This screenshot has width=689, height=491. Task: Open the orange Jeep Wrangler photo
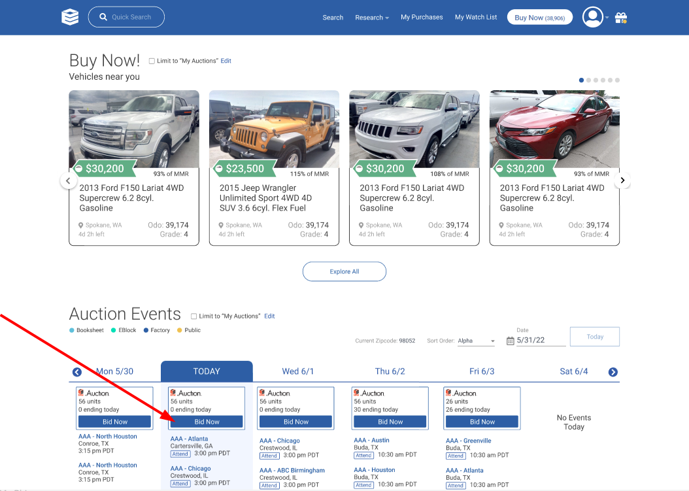[274, 129]
